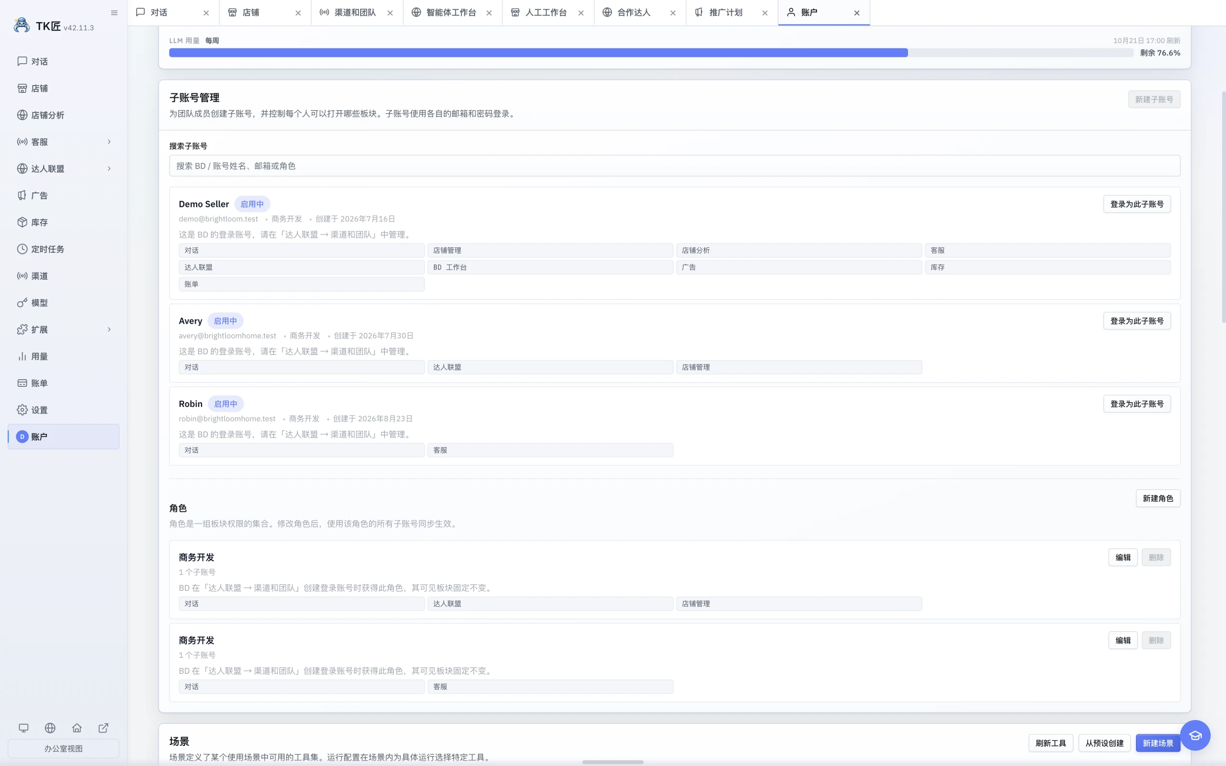Image resolution: width=1226 pixels, height=766 pixels.
Task: Close the 合作达人 tab
Action: tap(673, 13)
